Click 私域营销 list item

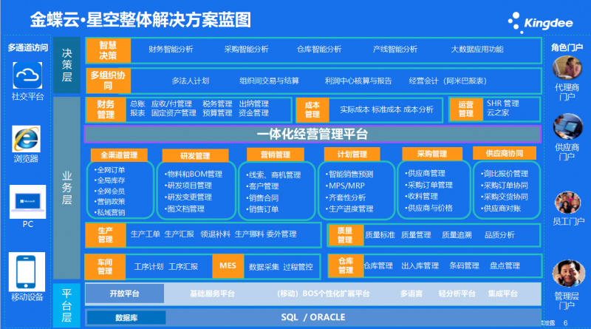pos(109,212)
